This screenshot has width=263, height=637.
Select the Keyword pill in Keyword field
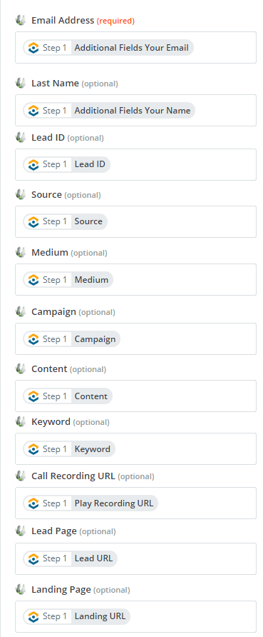click(x=69, y=449)
